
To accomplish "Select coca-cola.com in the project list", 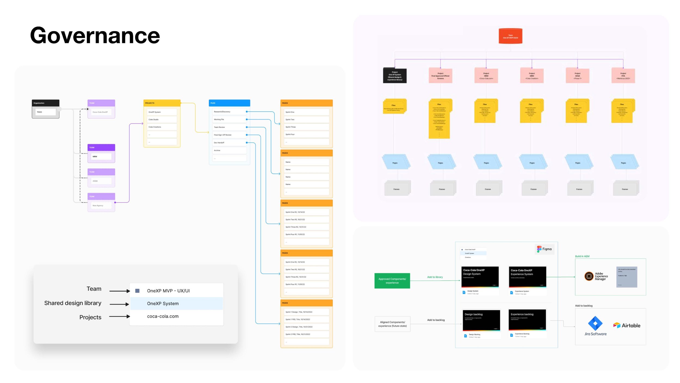I will tap(163, 316).
